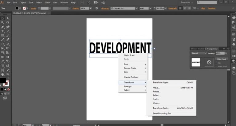Open the Align panel link
This screenshot has height=126, width=236.
pos(203,8)
